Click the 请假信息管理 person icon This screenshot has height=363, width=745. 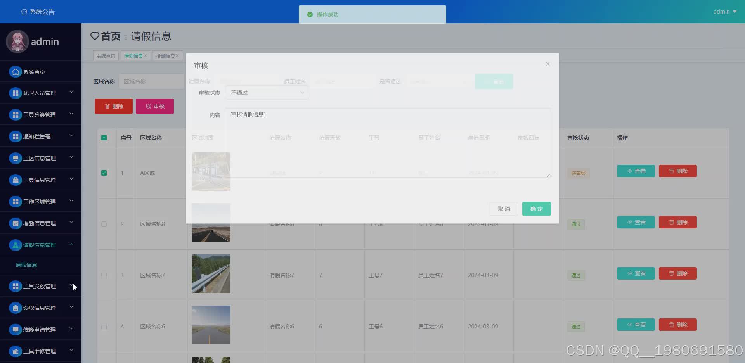click(16, 245)
